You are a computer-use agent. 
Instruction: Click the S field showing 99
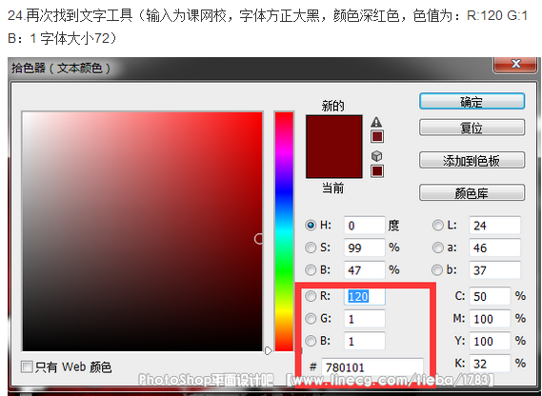[364, 247]
